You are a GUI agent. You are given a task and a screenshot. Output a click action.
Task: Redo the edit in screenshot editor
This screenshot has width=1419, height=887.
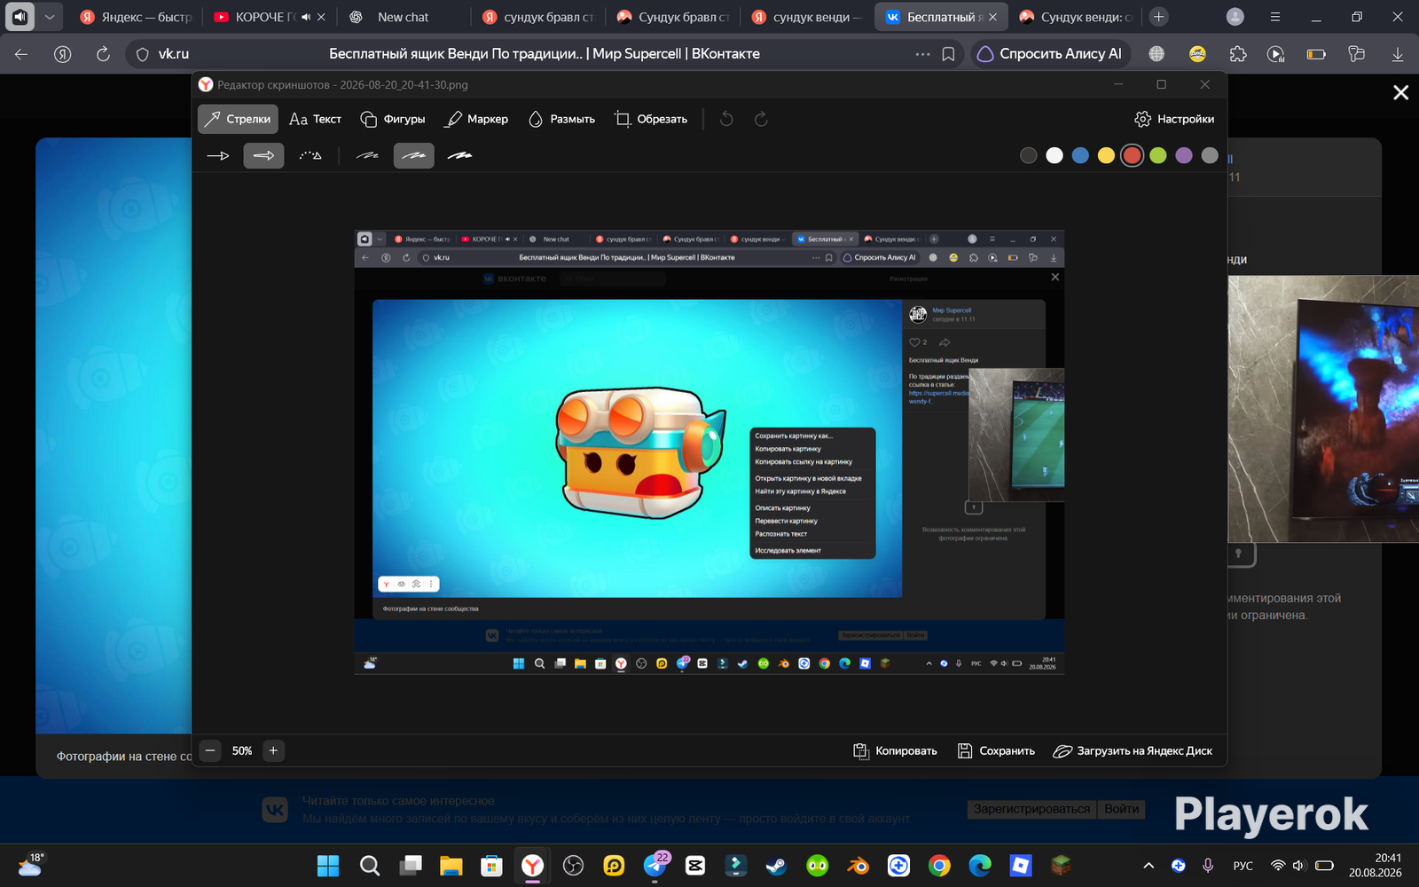pyautogui.click(x=761, y=119)
